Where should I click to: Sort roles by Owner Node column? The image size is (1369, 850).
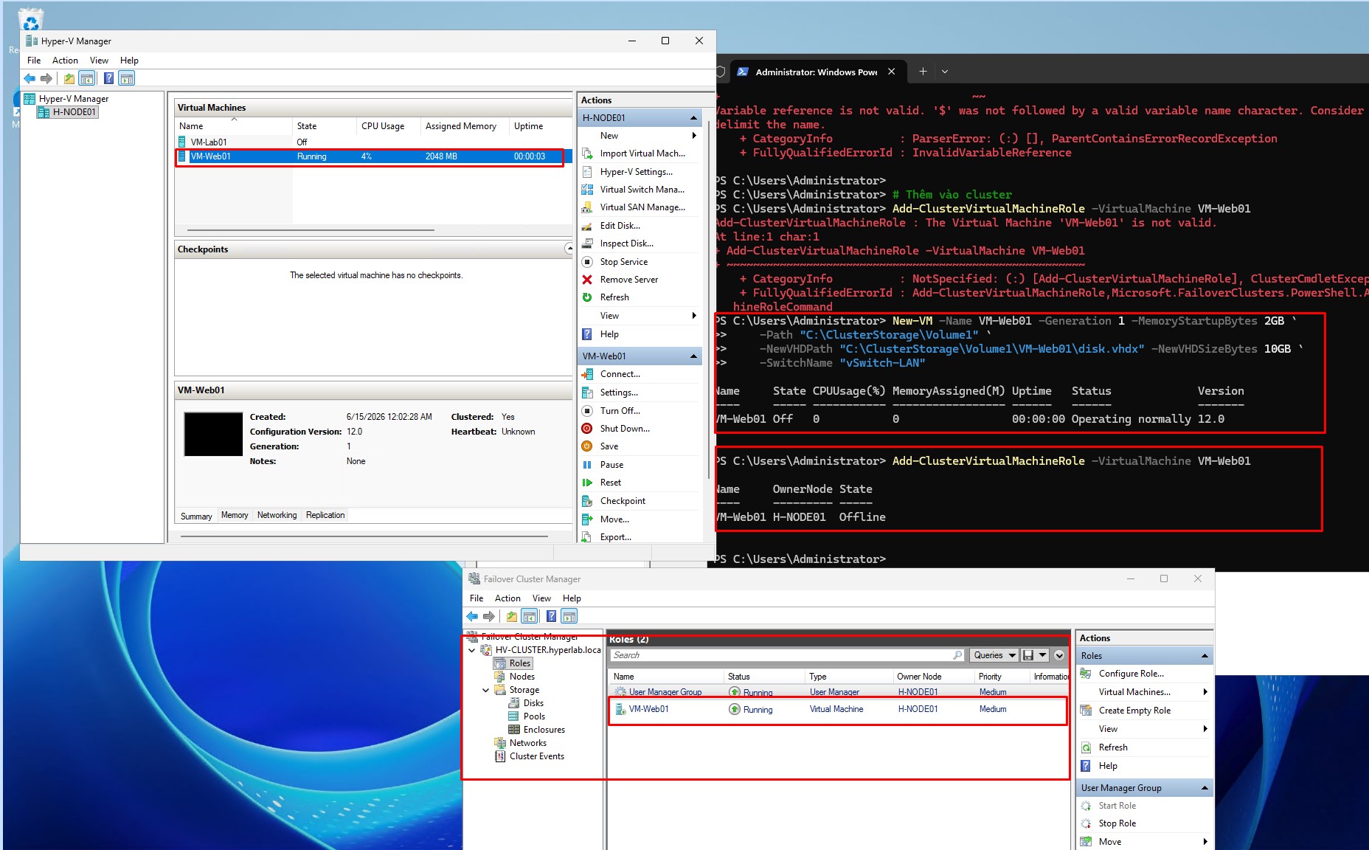[932, 677]
